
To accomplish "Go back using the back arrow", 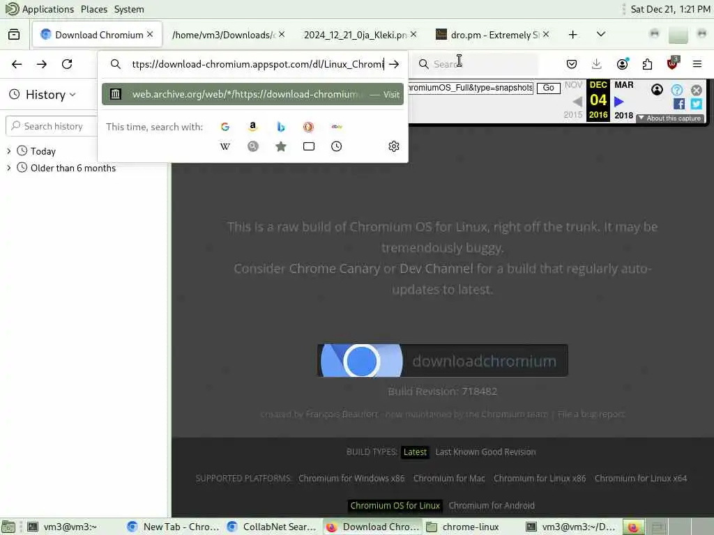I will 17,64.
